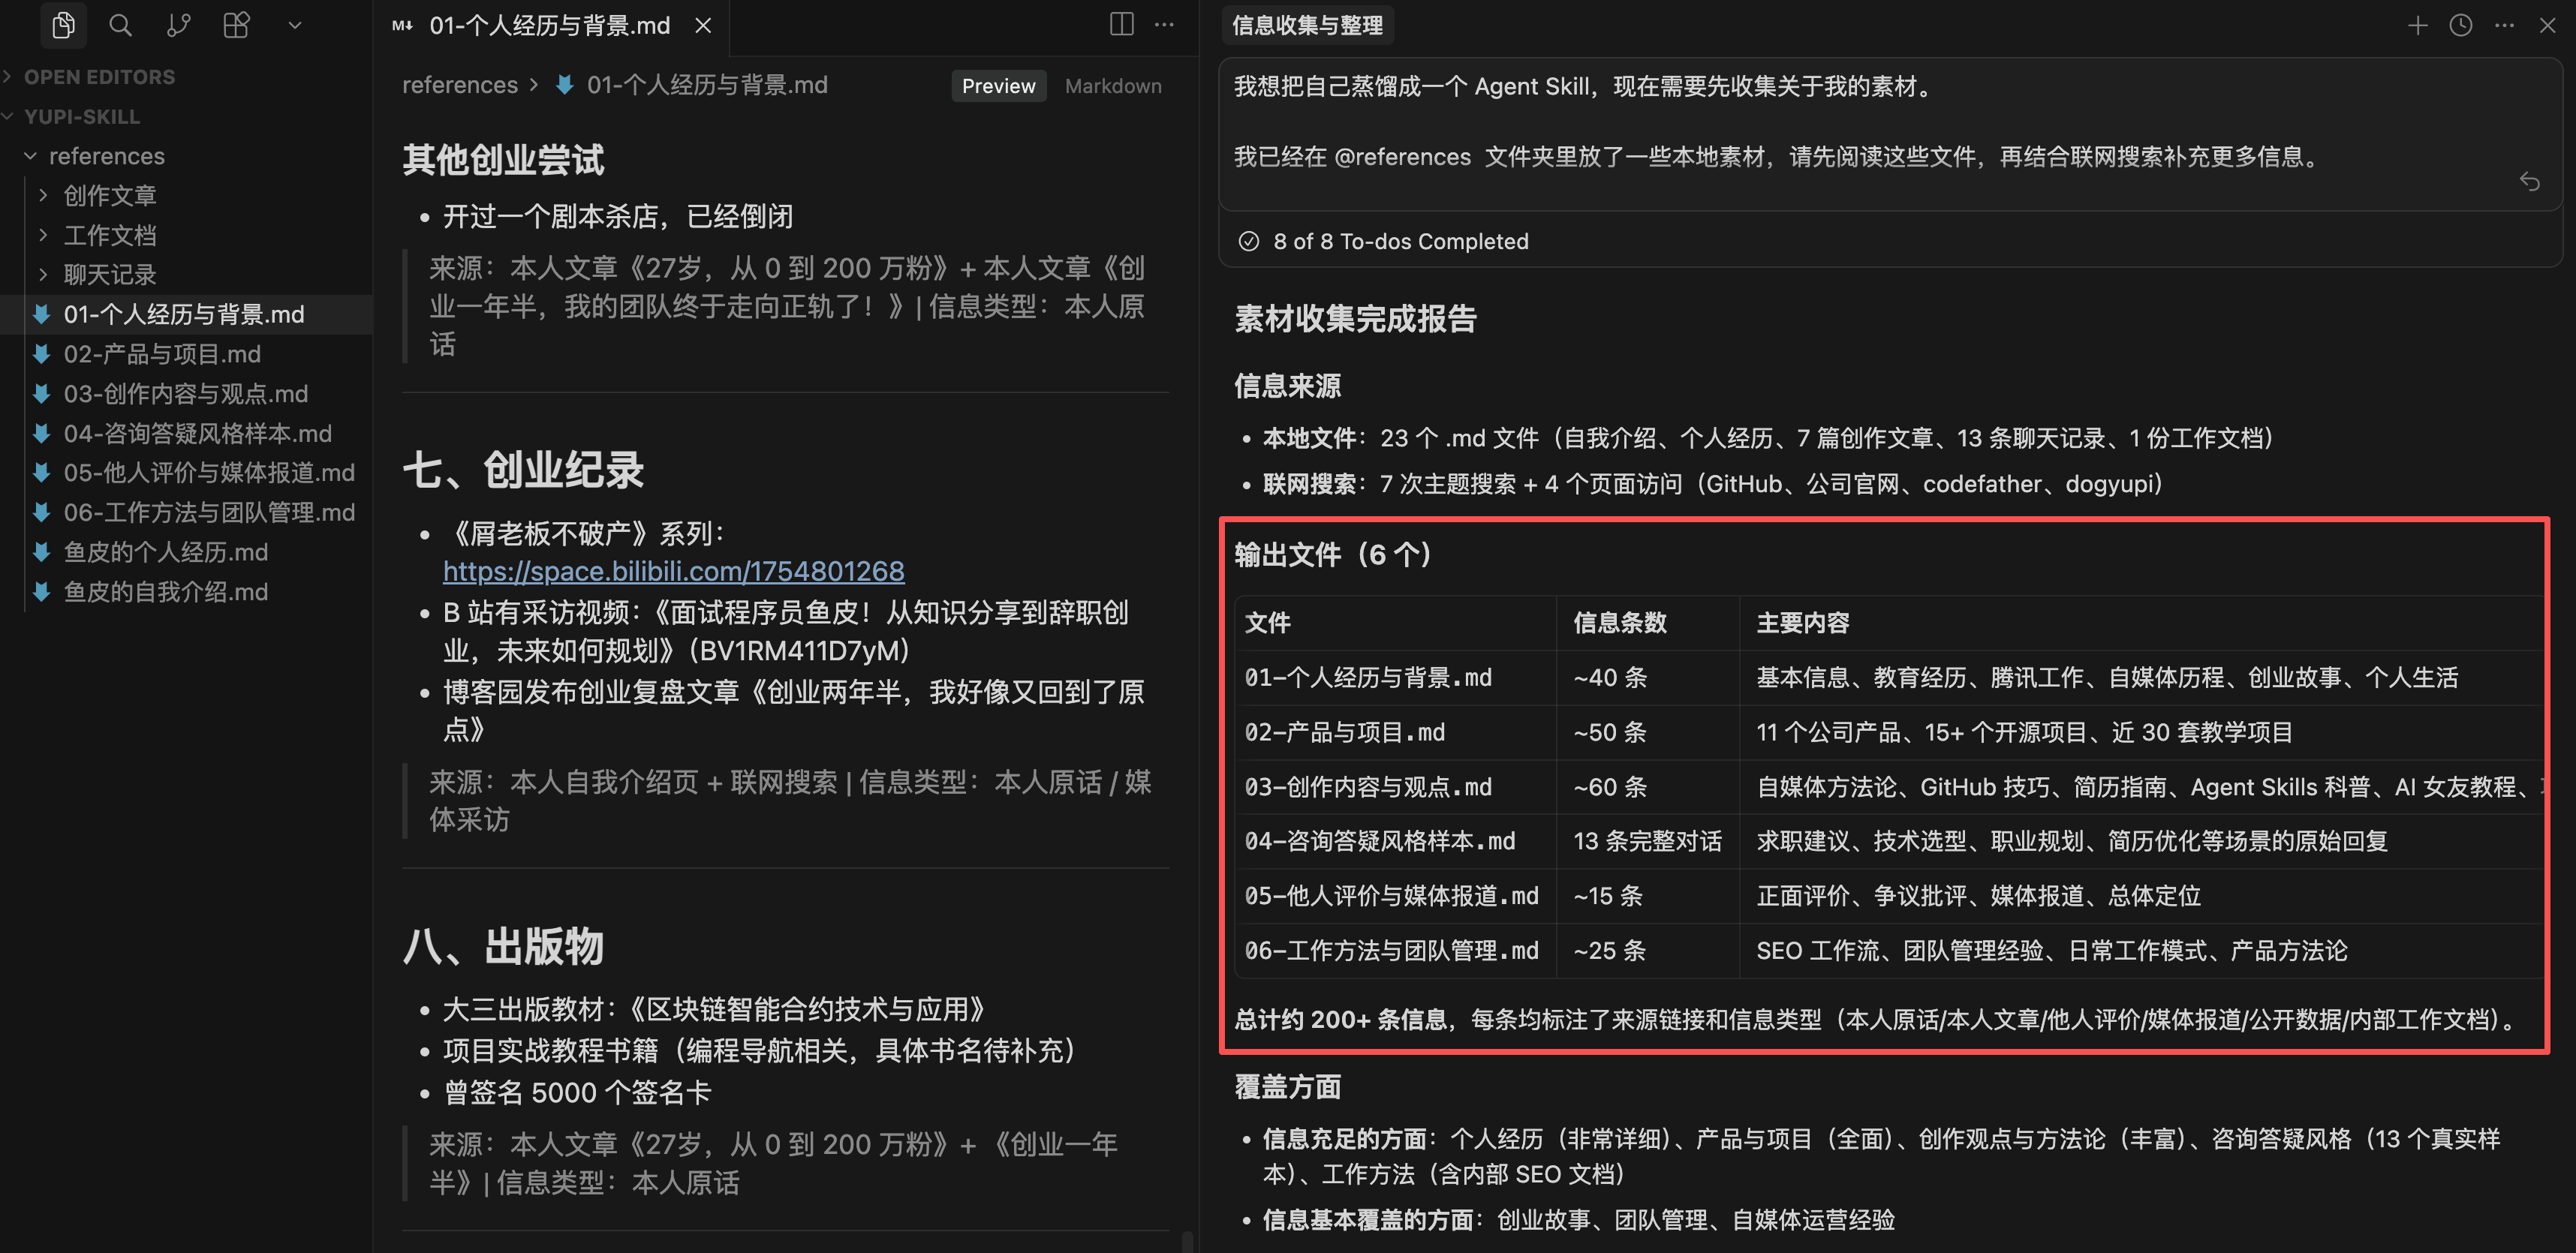Open Source Control branch icon
The image size is (2576, 1253).
click(x=178, y=25)
